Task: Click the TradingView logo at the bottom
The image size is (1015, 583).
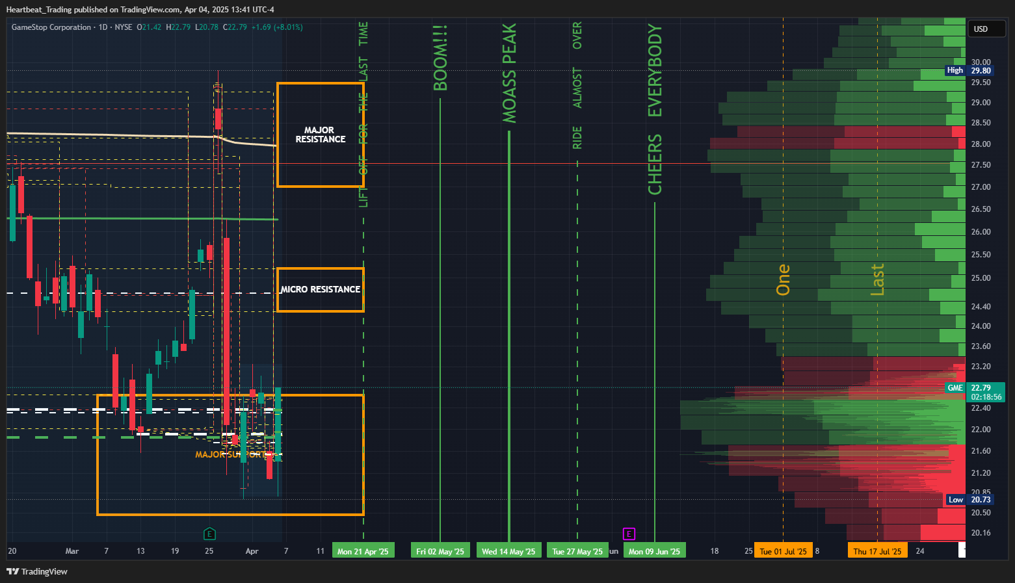Action: pos(37,571)
